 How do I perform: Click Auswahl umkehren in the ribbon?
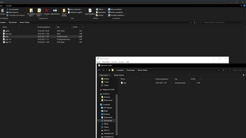(x=116, y=15)
